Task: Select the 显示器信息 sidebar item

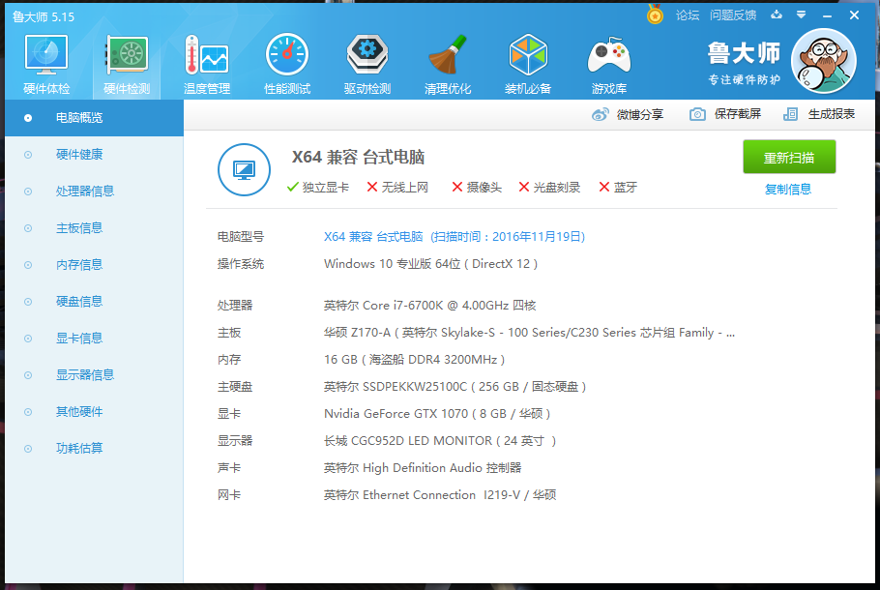Action: (95, 375)
